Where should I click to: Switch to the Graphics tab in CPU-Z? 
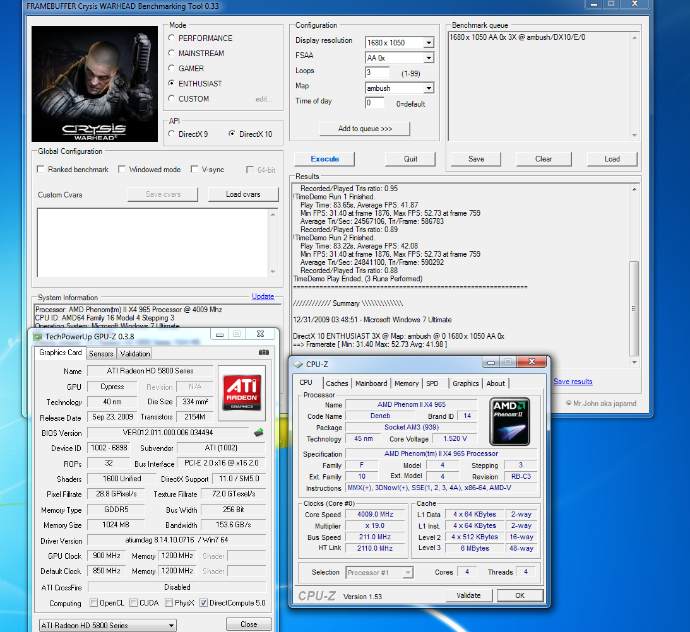coord(465,383)
